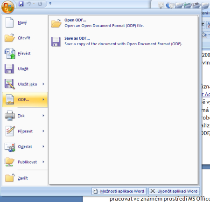Click the closing folder icon beside Zavřít
Viewport: 210px width, 202px height.
coord(10,178)
